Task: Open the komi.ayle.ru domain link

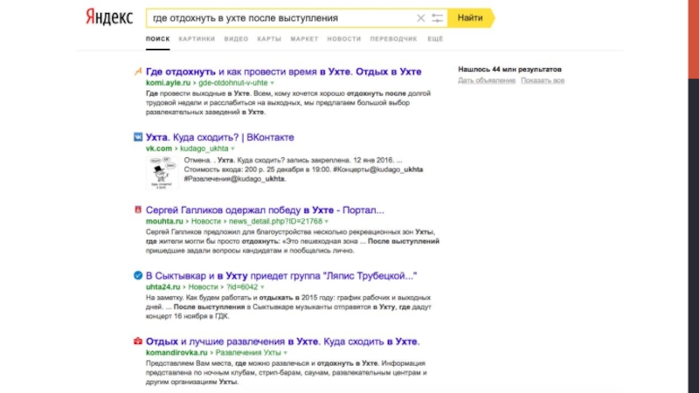Action: tap(168, 83)
